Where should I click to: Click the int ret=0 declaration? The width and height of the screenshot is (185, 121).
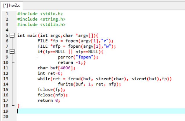pyautogui.click(x=50, y=73)
